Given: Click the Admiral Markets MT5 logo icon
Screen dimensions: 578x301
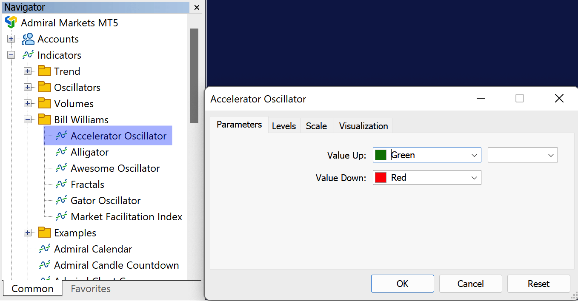Looking at the screenshot, I should click(11, 23).
